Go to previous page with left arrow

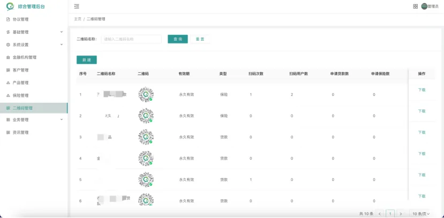[x=379, y=214]
